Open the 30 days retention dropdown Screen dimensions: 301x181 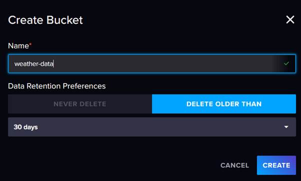point(152,127)
